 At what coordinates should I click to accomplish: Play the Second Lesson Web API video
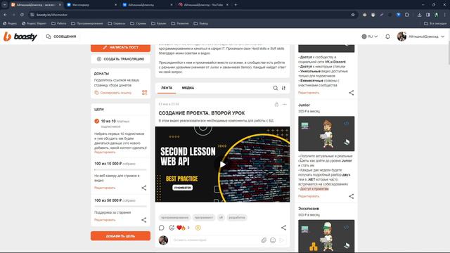coord(222,164)
